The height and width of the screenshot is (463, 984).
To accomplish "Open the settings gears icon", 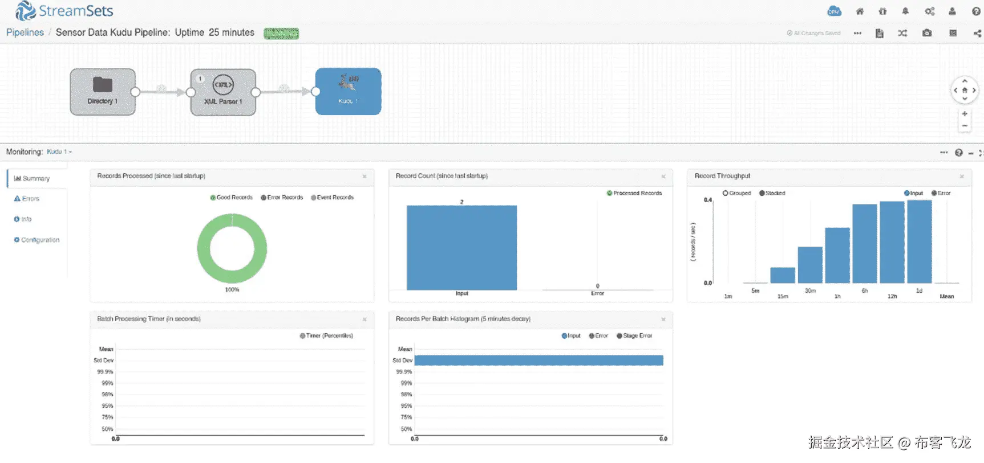I will [x=930, y=11].
